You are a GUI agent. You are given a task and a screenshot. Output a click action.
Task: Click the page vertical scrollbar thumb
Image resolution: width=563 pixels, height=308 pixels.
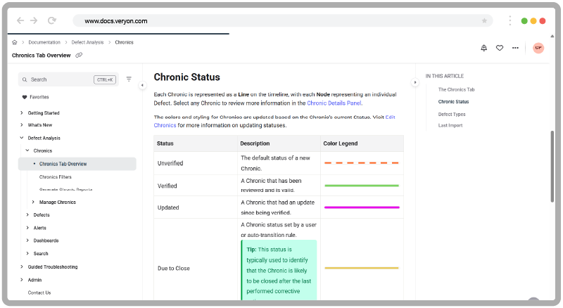pos(552,167)
